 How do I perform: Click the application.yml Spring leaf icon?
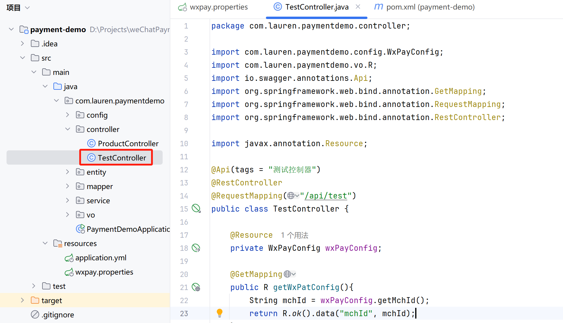click(x=69, y=258)
